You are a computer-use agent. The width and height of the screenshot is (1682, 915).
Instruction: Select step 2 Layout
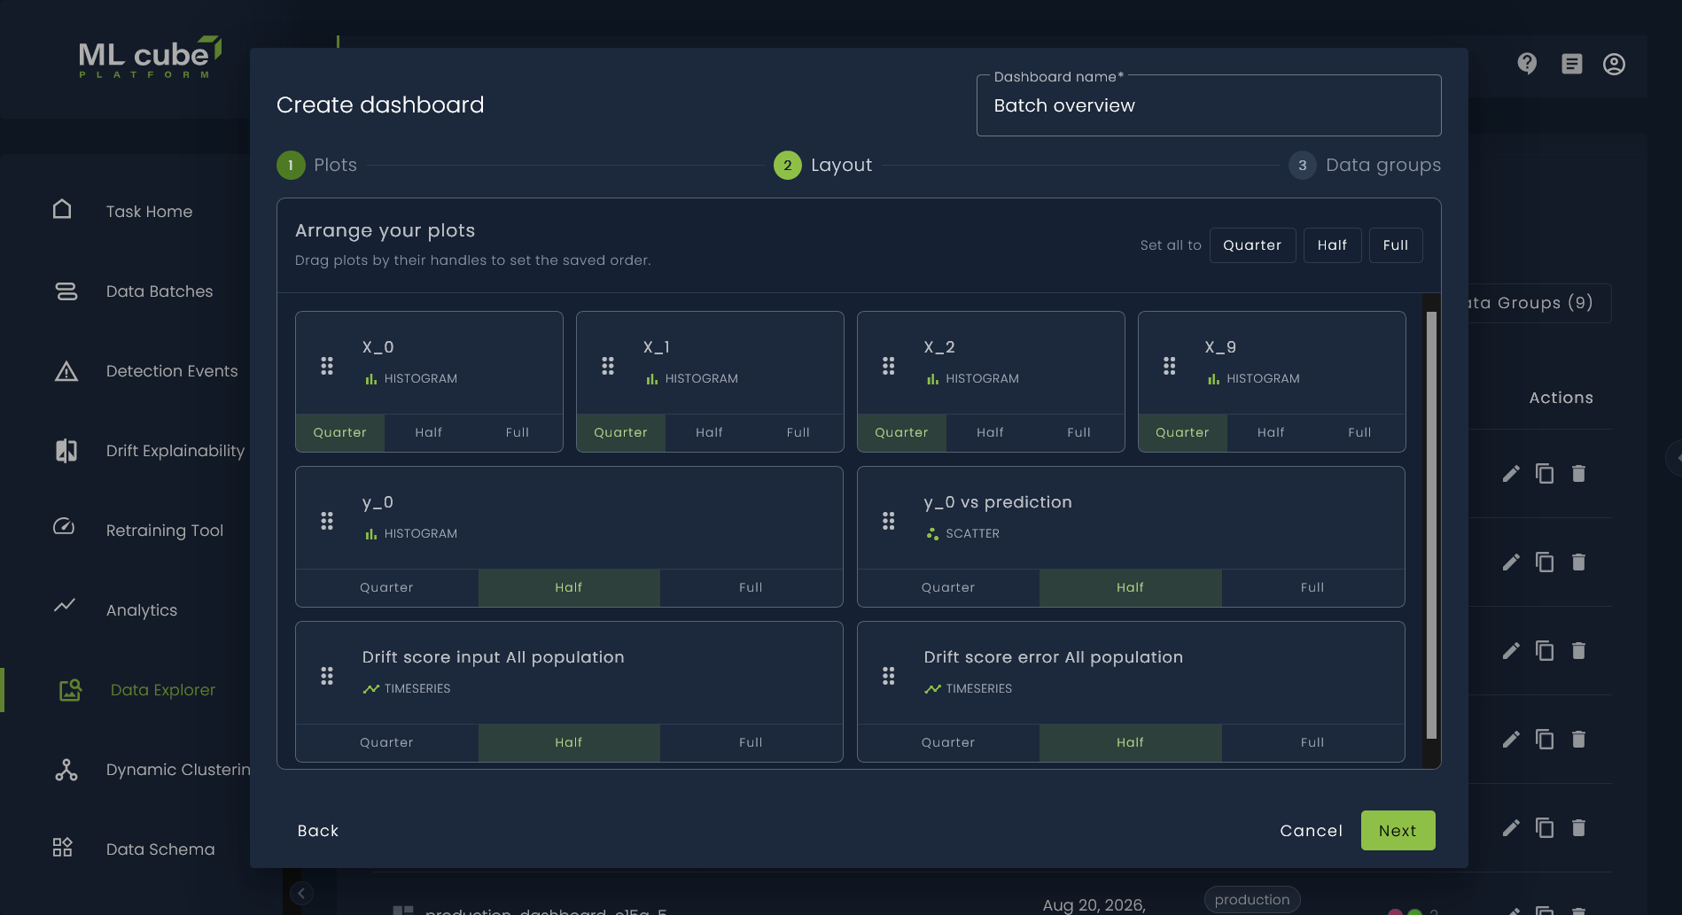(x=823, y=165)
